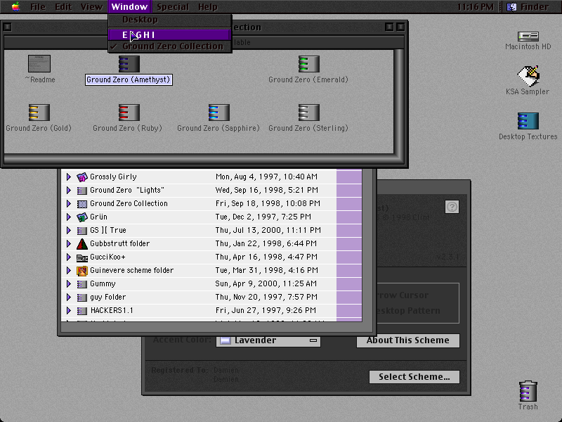This screenshot has width=562, height=422.
Task: Expand the Guinevere scheme folder triangle
Action: (68, 271)
